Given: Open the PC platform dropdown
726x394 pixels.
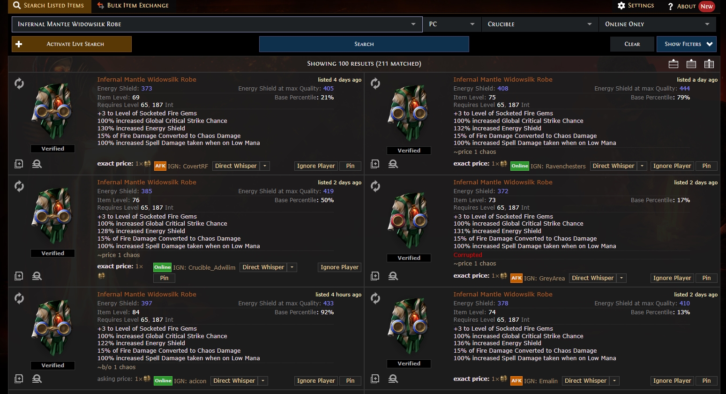Looking at the screenshot, I should [x=452, y=24].
